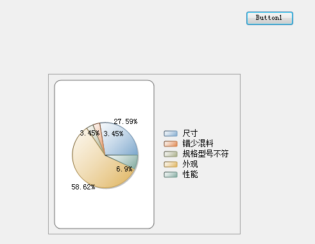Select the 外观 legend label
Image resolution: width=315 pixels, height=244 pixels.
click(x=190, y=164)
